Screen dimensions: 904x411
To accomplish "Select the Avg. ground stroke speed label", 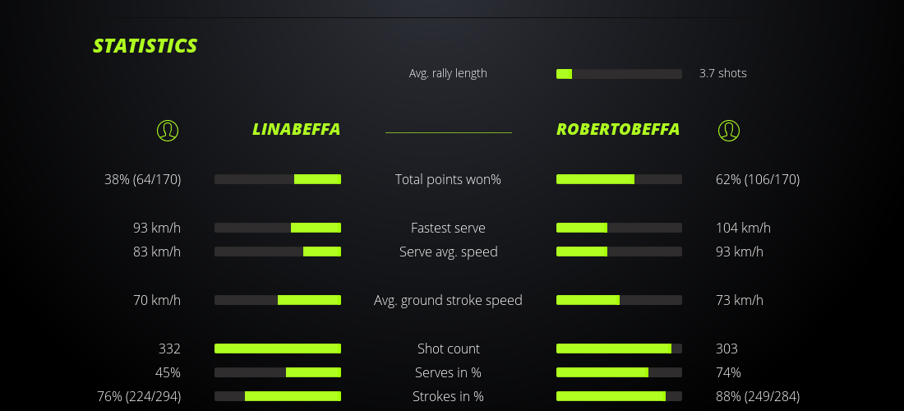I will point(448,300).
